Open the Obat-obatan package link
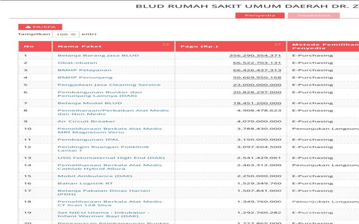359x224 pixels. pos(77,63)
